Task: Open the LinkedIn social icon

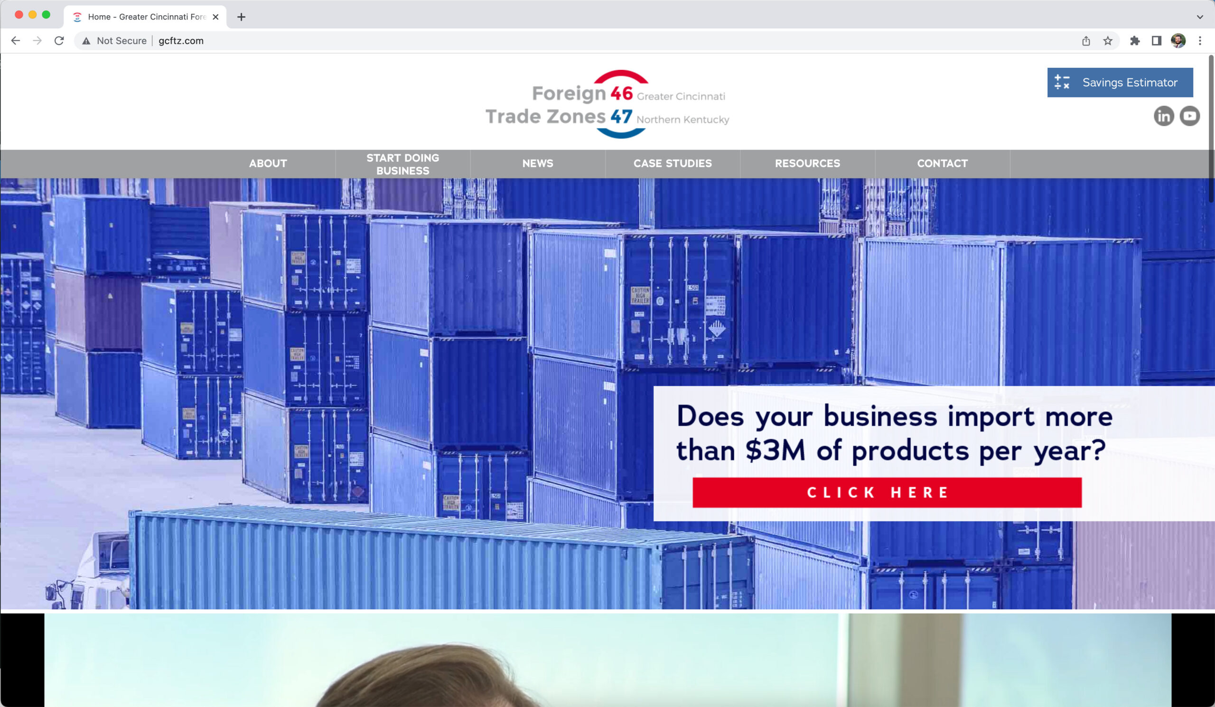Action: pos(1165,115)
